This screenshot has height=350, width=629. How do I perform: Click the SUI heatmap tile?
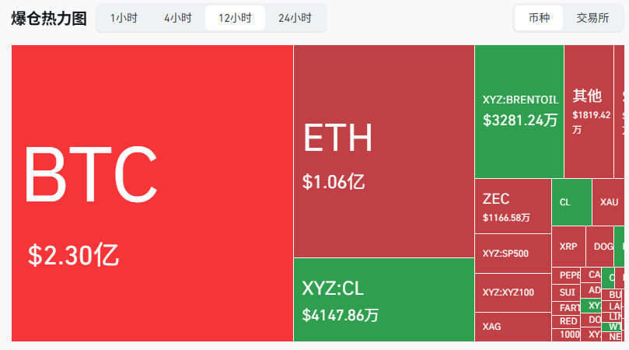[x=568, y=292]
